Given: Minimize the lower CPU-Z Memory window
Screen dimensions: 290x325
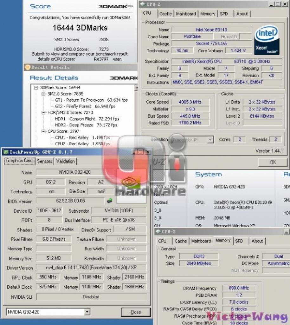Looking at the screenshot, I should pyautogui.click(x=287, y=232).
